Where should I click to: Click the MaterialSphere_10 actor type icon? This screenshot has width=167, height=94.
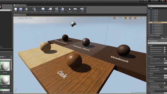pos(153,24)
